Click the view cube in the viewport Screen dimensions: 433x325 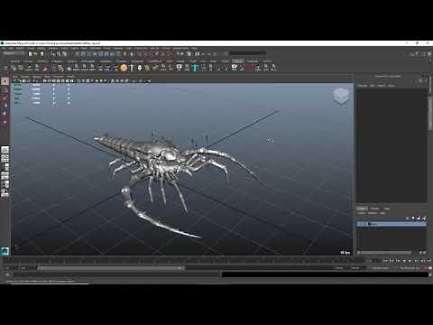(x=341, y=96)
